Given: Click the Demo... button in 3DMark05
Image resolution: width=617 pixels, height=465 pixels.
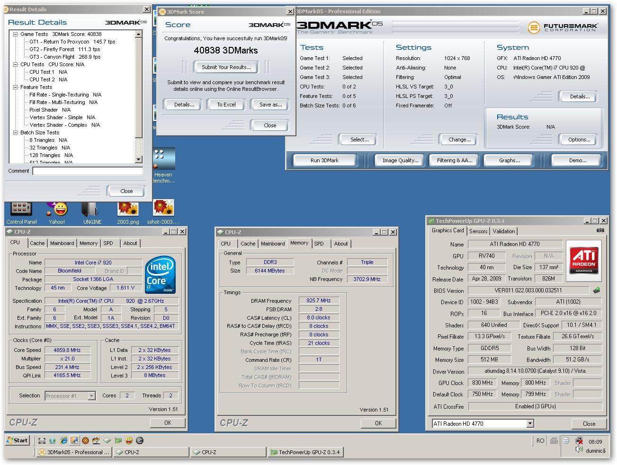Looking at the screenshot, I should (578, 160).
